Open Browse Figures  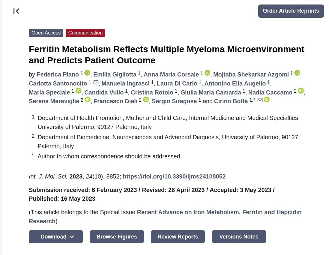(x=117, y=237)
